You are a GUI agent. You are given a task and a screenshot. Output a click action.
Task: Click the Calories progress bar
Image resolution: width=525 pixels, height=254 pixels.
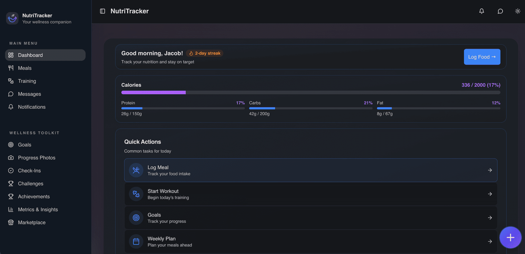[x=310, y=92]
